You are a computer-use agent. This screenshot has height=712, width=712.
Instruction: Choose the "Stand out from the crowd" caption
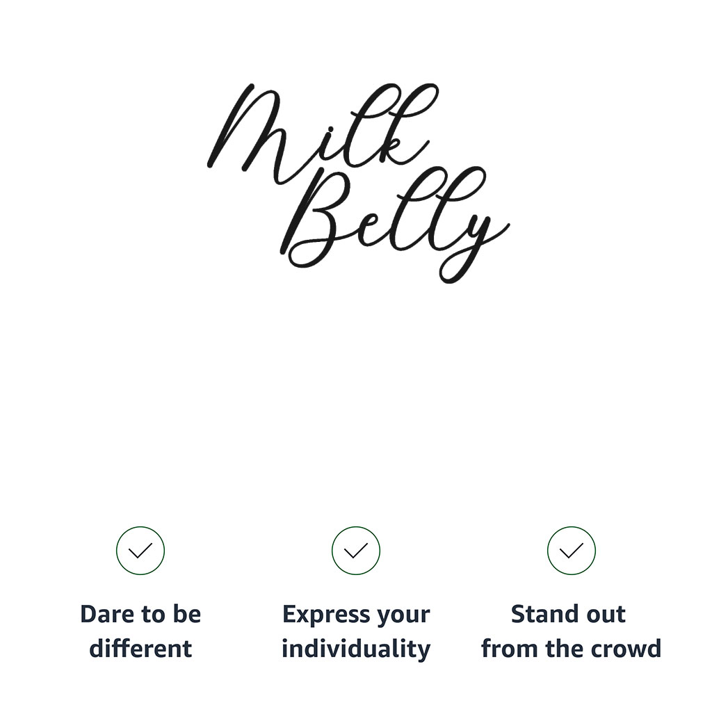(x=571, y=631)
